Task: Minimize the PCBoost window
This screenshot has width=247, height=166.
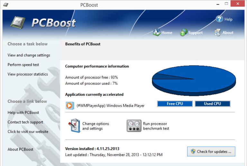Action: [218, 4]
